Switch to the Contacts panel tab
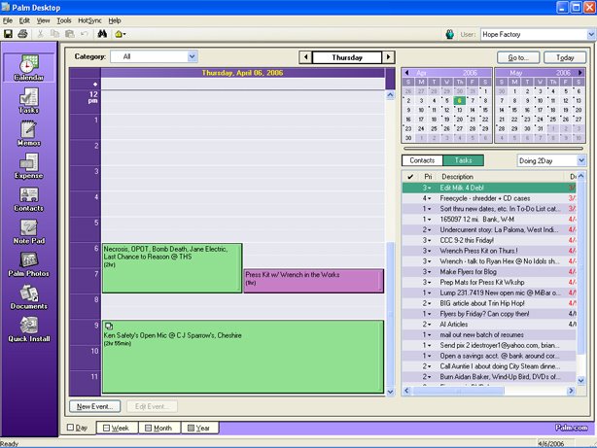The image size is (597, 448). click(x=422, y=160)
